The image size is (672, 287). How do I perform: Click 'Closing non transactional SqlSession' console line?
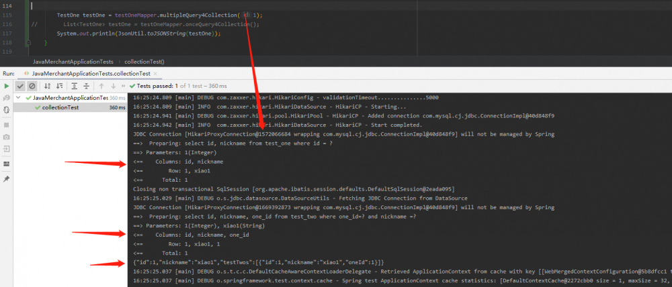[294, 189]
